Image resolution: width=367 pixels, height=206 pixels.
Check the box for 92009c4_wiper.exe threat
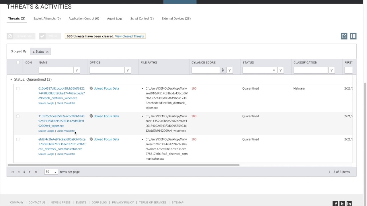[18, 116]
